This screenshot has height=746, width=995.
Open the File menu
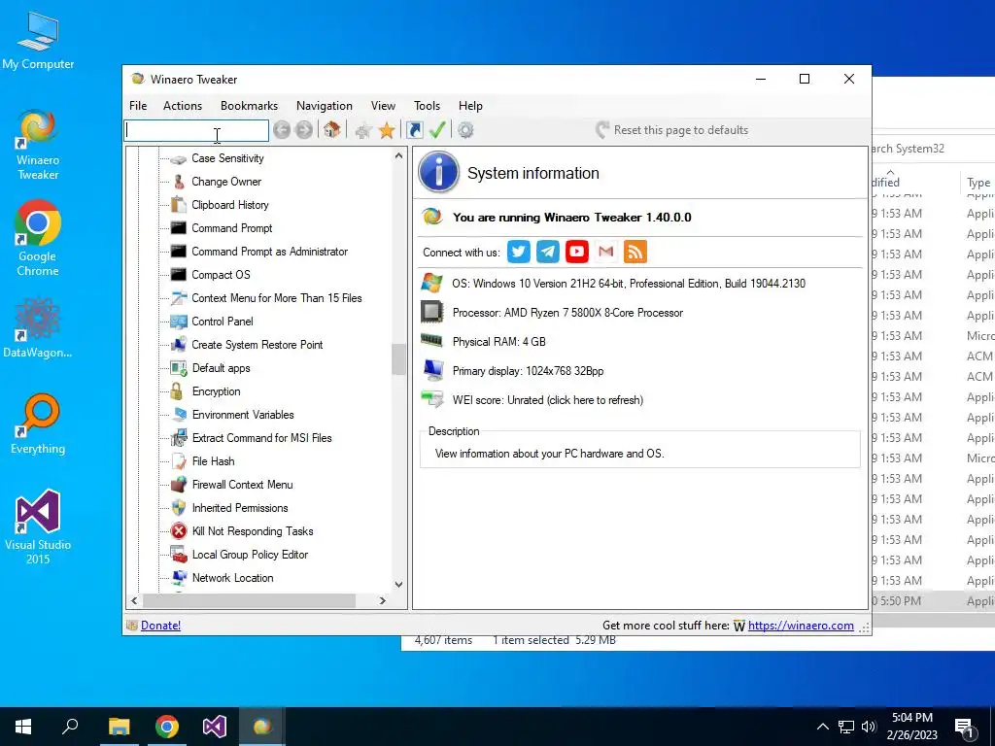[x=138, y=106]
